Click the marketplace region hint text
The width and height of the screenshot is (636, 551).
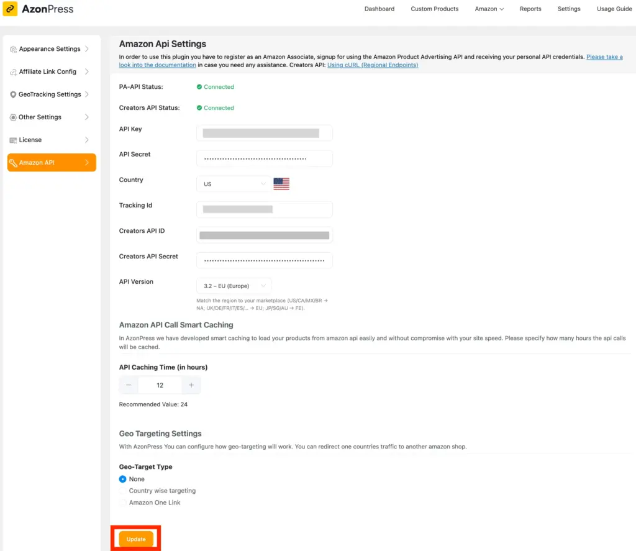tap(262, 304)
